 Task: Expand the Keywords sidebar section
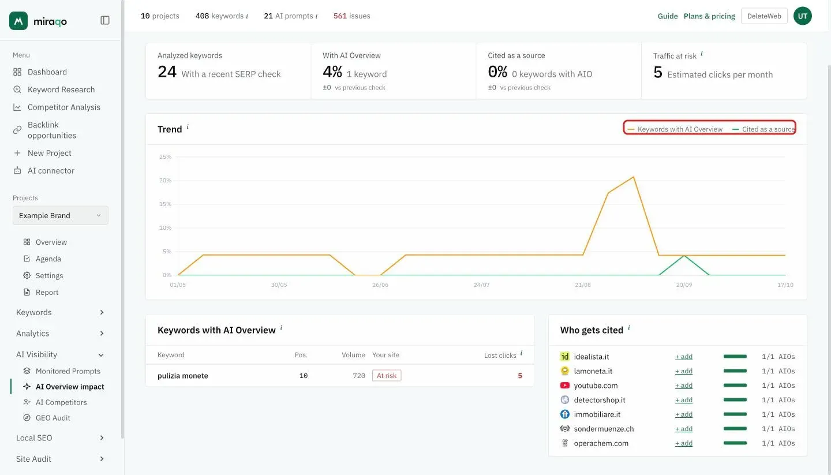coord(61,312)
